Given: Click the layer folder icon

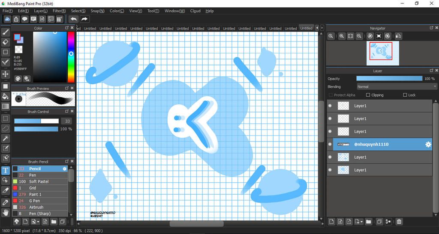Looking at the screenshot, I should point(368,222).
